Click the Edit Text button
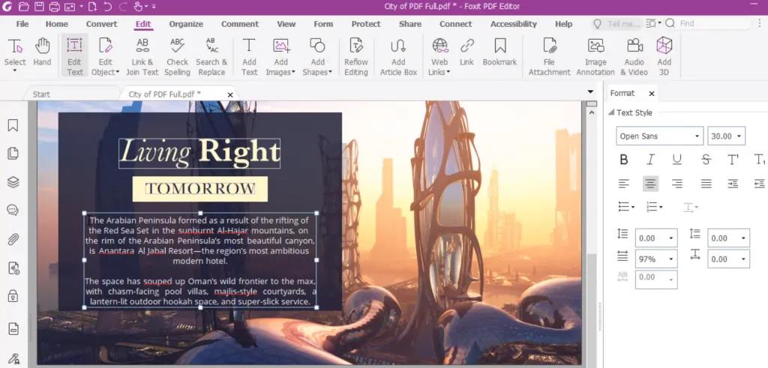 click(x=75, y=57)
